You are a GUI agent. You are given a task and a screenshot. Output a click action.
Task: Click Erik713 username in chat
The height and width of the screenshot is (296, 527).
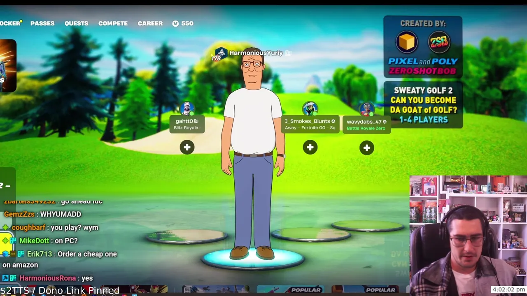40,254
